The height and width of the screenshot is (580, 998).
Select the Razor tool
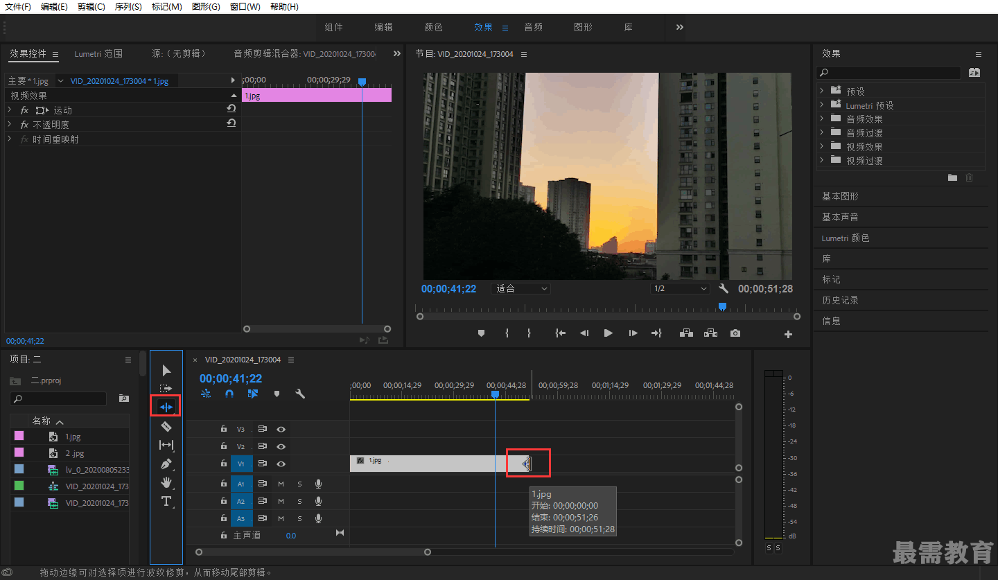tap(166, 426)
